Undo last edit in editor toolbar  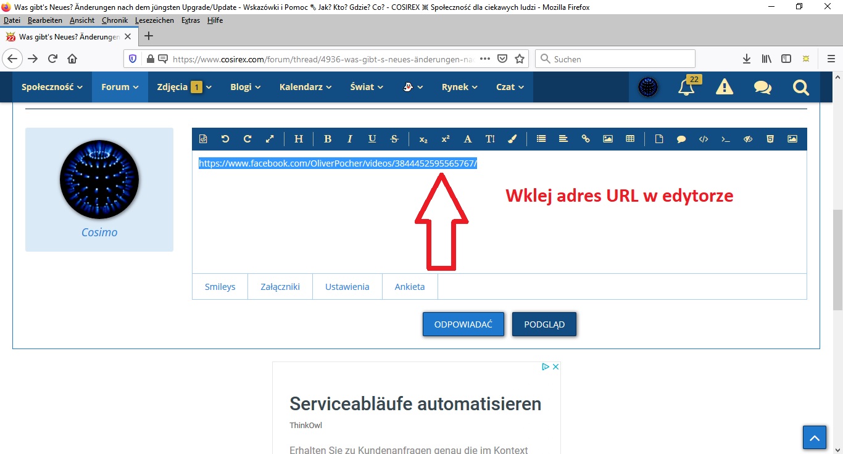pos(225,139)
